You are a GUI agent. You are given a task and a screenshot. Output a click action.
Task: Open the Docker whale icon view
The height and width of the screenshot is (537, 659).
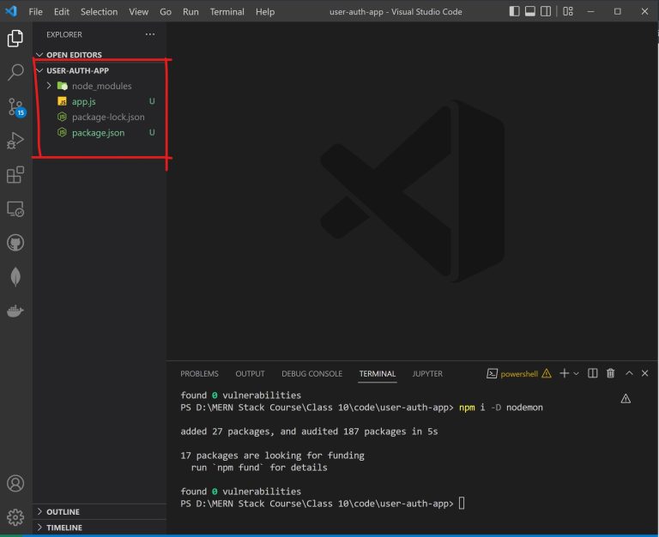point(15,311)
